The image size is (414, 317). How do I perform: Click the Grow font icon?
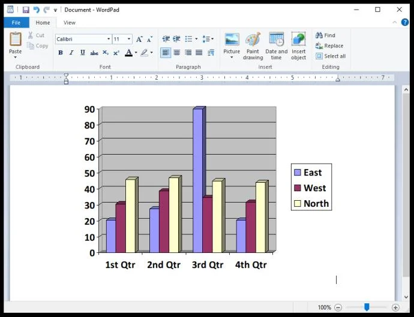tap(139, 40)
